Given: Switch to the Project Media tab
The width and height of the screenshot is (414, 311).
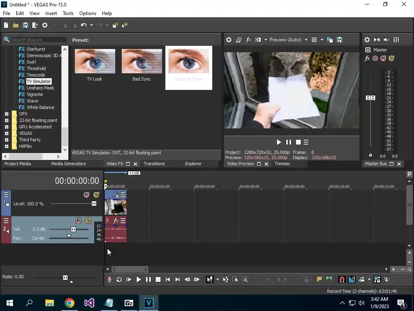Looking at the screenshot, I should (x=18, y=164).
